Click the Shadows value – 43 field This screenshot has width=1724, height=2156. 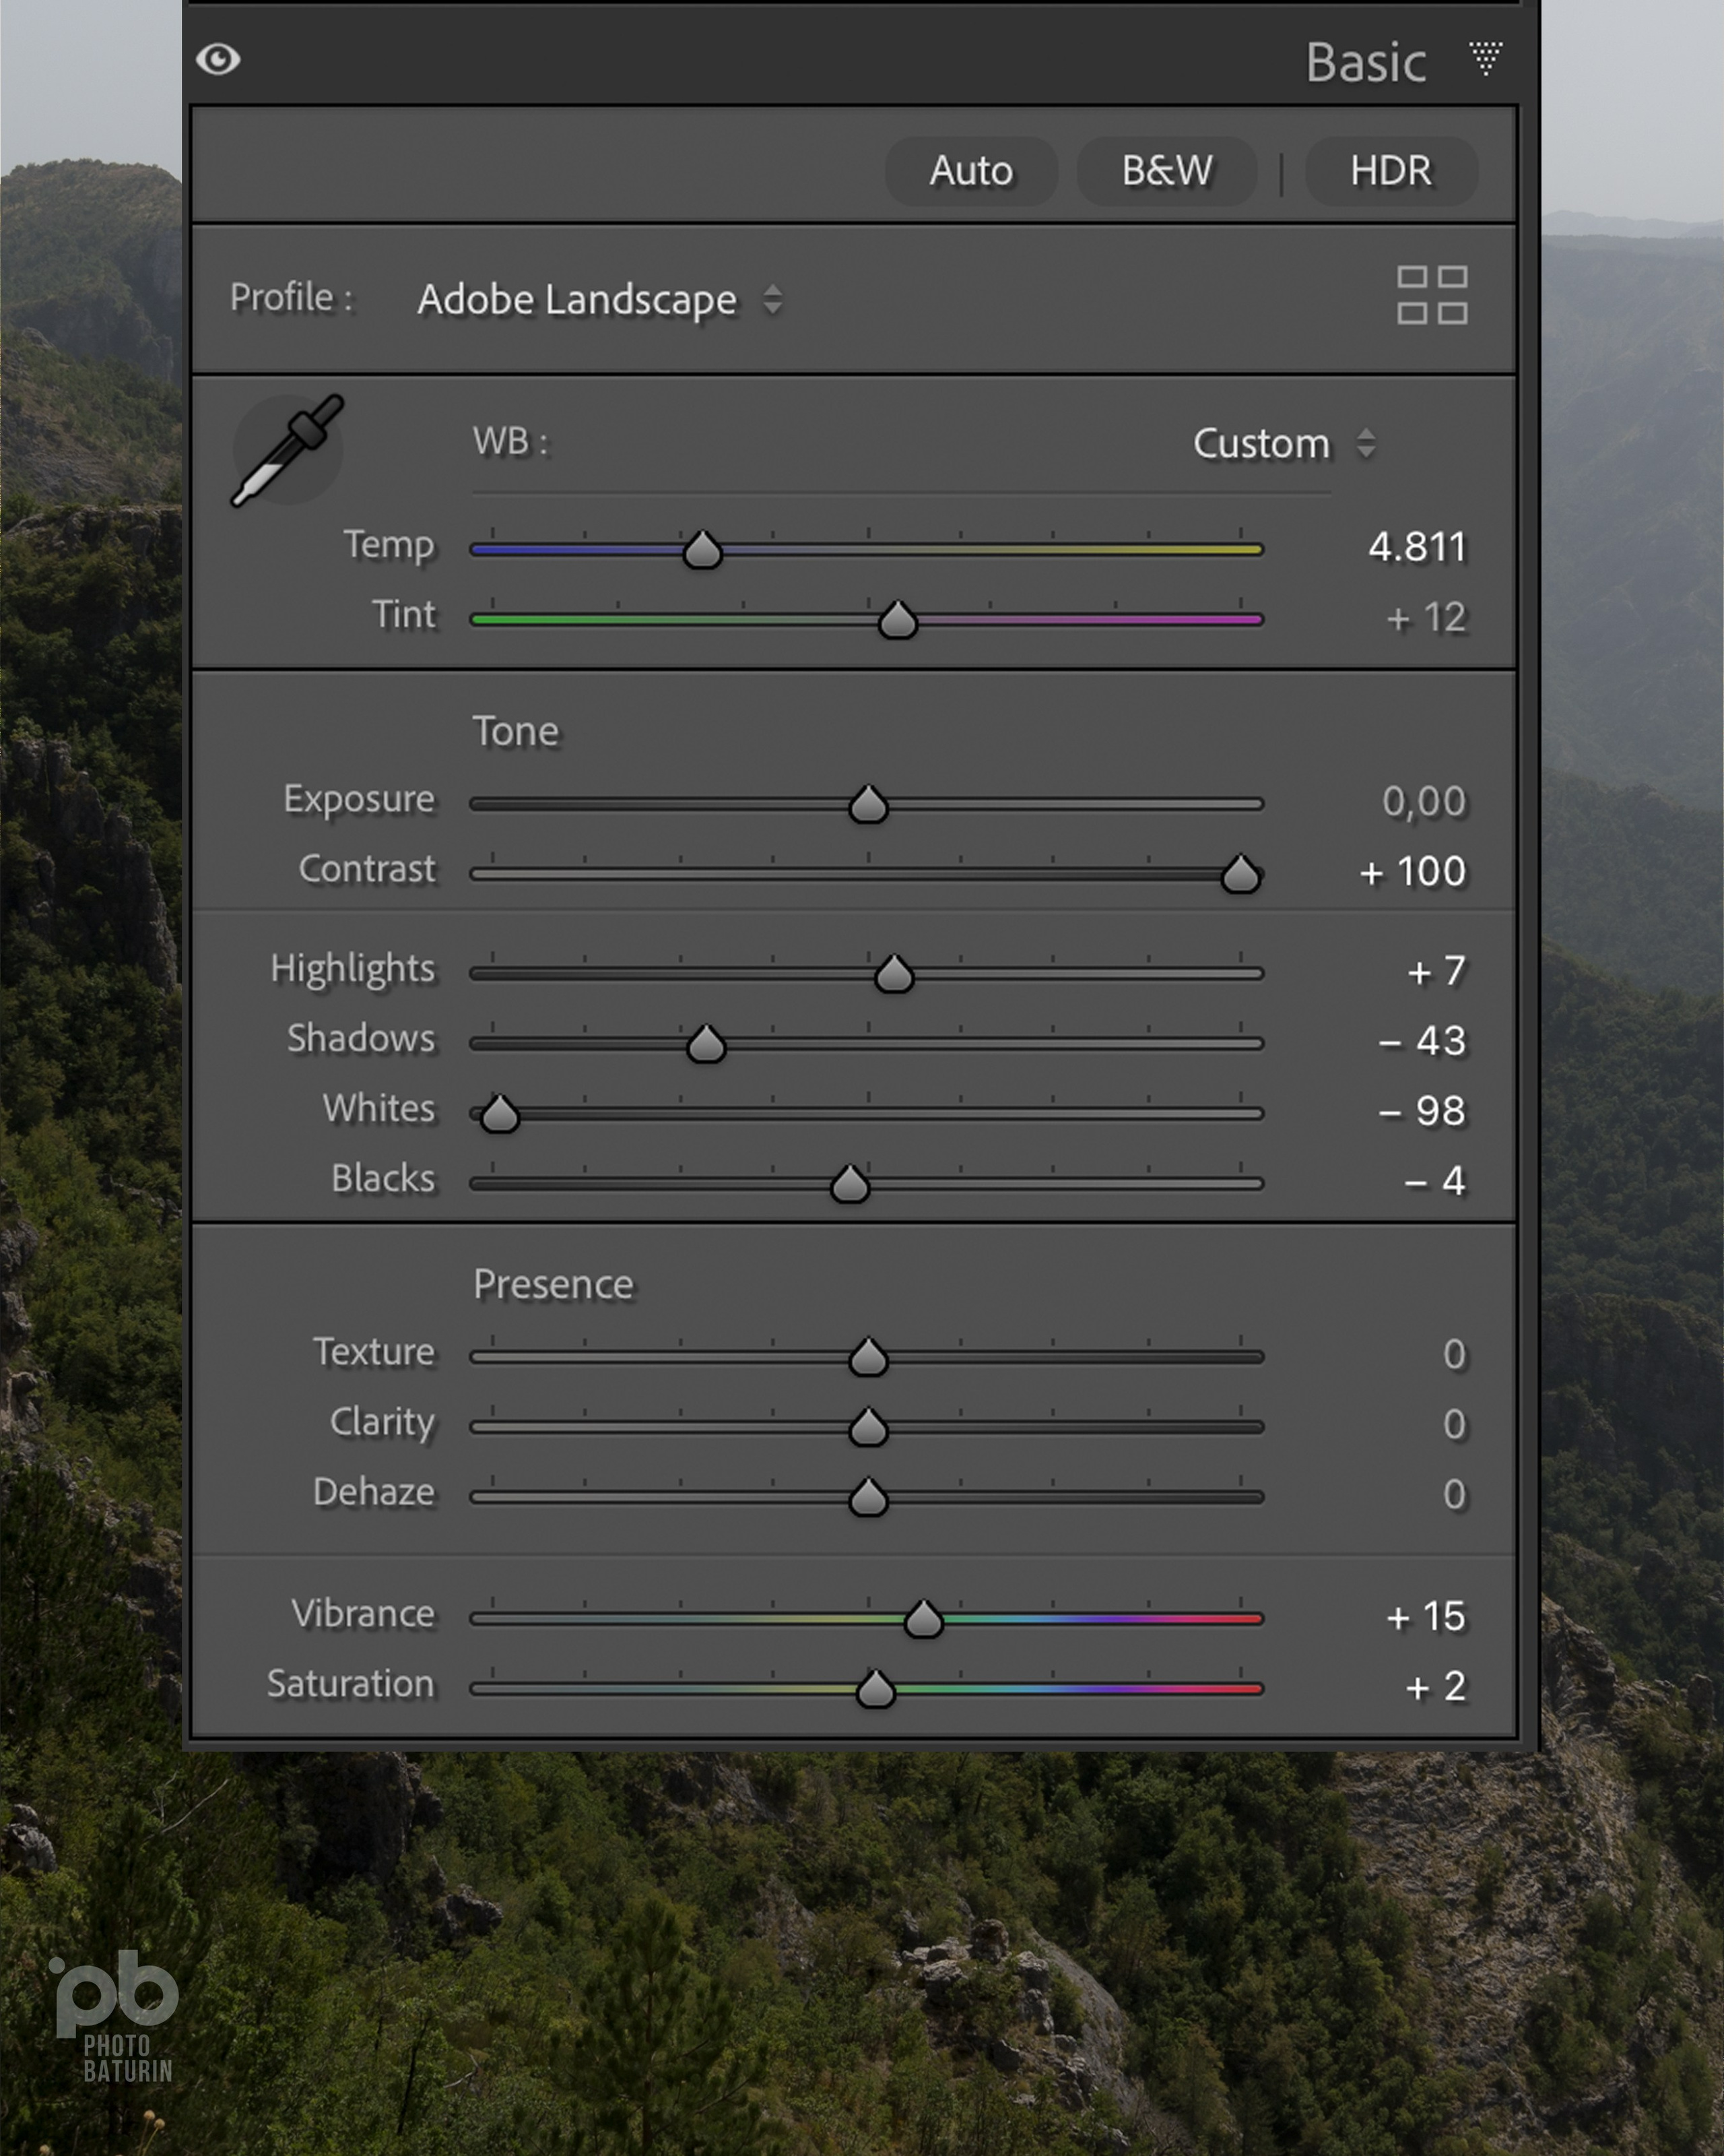tap(1422, 1041)
